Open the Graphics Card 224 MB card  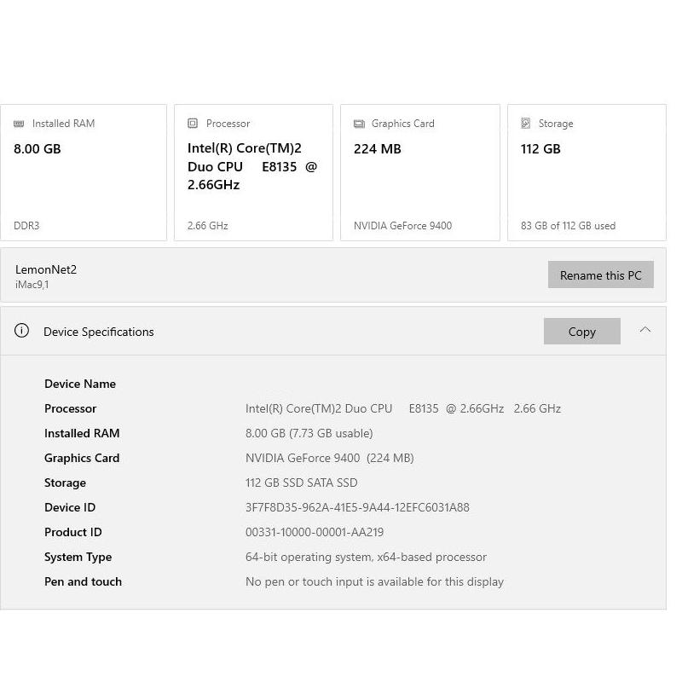[420, 172]
